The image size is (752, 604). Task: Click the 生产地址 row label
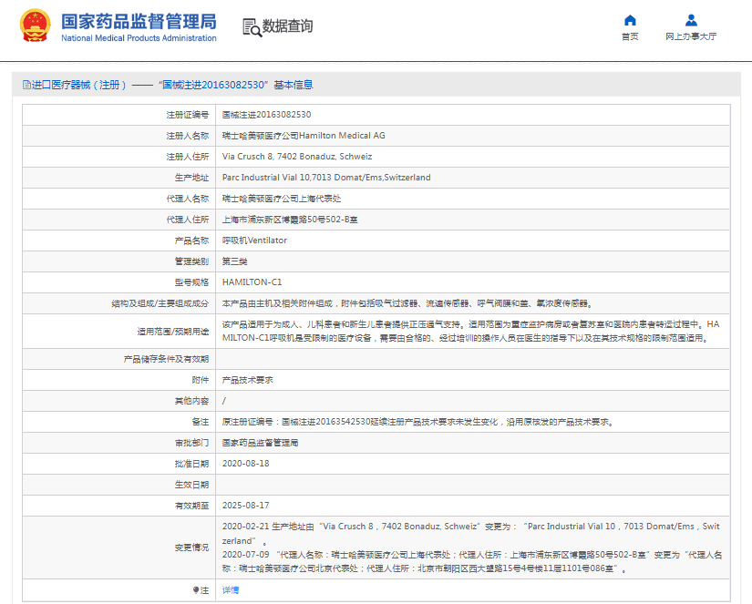191,178
